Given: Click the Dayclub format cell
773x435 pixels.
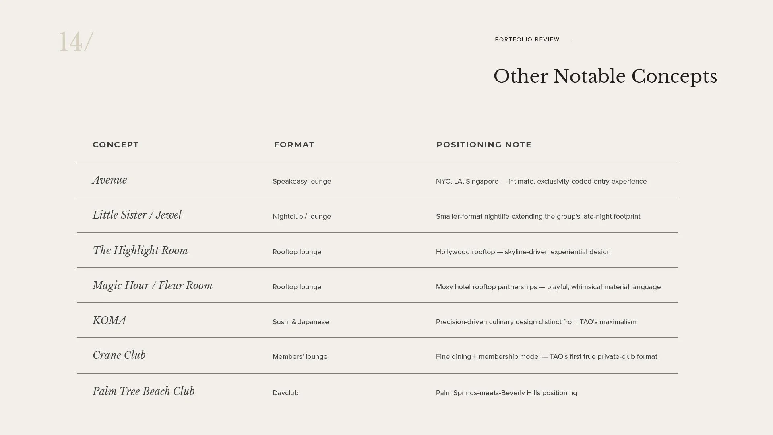Looking at the screenshot, I should click(285, 393).
